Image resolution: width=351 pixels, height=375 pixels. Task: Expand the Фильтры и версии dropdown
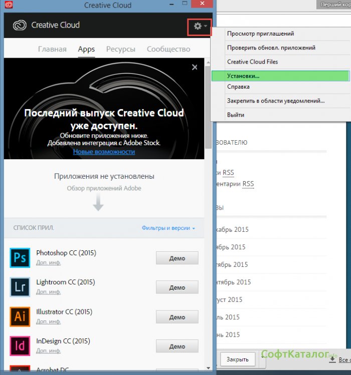pos(168,228)
